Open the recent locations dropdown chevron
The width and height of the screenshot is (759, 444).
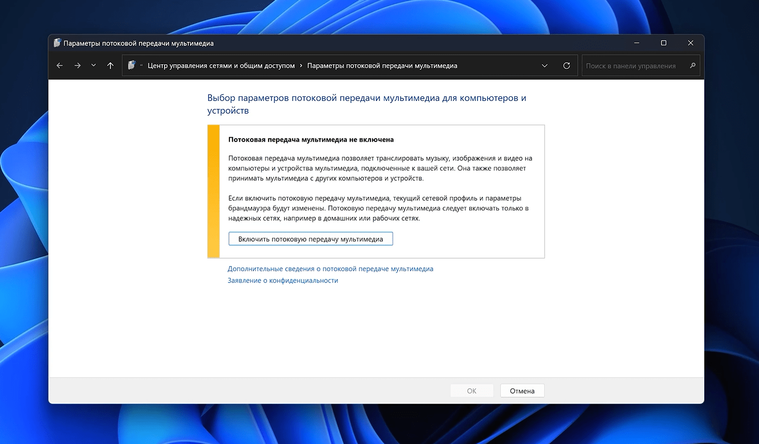(x=93, y=66)
